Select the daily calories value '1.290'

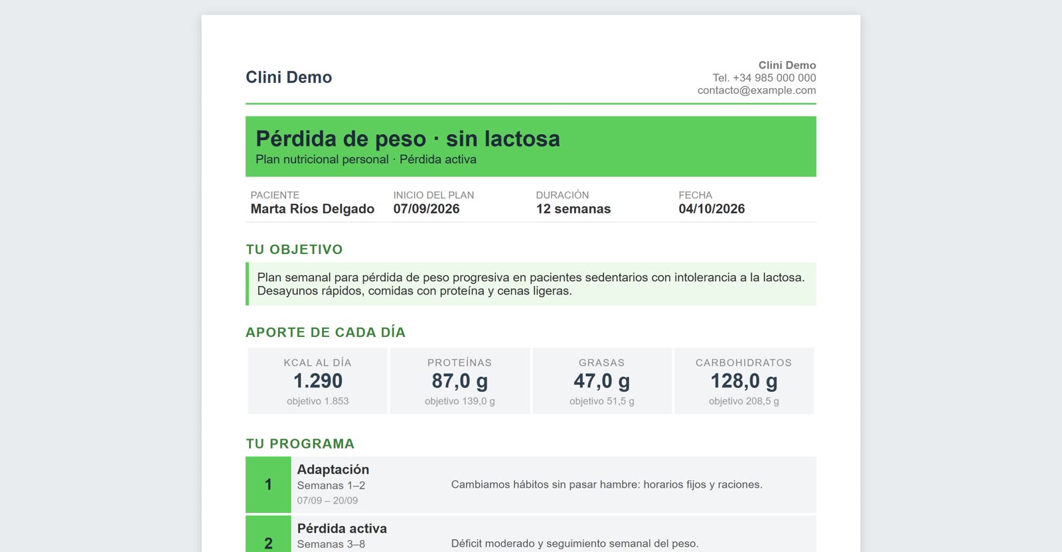[x=318, y=381]
